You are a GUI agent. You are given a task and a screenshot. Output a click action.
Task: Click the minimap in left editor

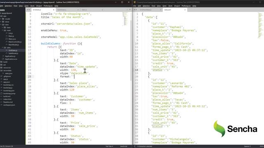(125, 19)
